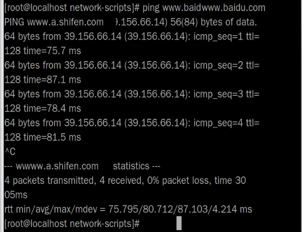Viewport: 302px width, 232px height.
Task: Click the time=87.1 ms result
Action: pos(52,80)
